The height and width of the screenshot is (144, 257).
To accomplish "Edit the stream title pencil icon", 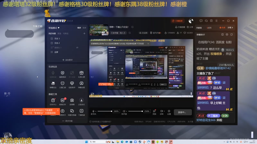I will (x=132, y=27).
